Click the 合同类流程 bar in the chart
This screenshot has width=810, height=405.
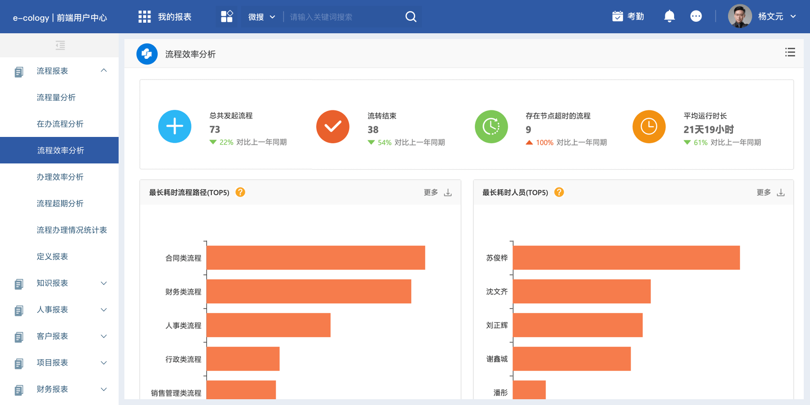316,258
